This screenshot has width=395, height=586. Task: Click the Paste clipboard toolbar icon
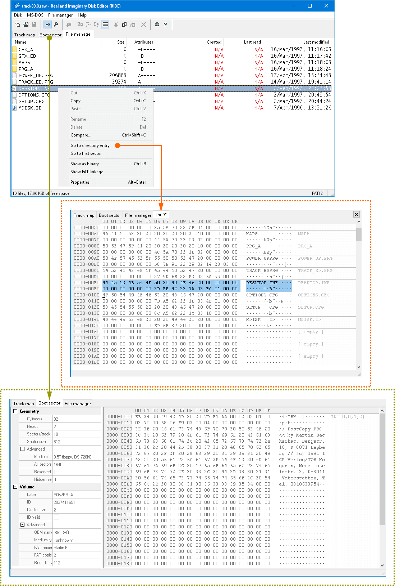pyautogui.click(x=133, y=24)
